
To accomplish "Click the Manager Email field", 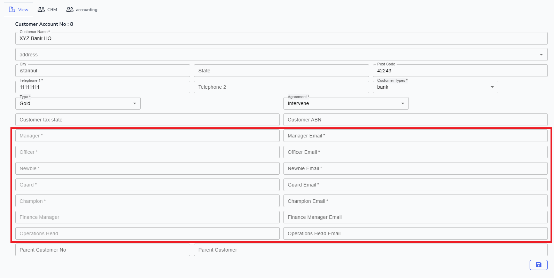I will click(x=415, y=136).
